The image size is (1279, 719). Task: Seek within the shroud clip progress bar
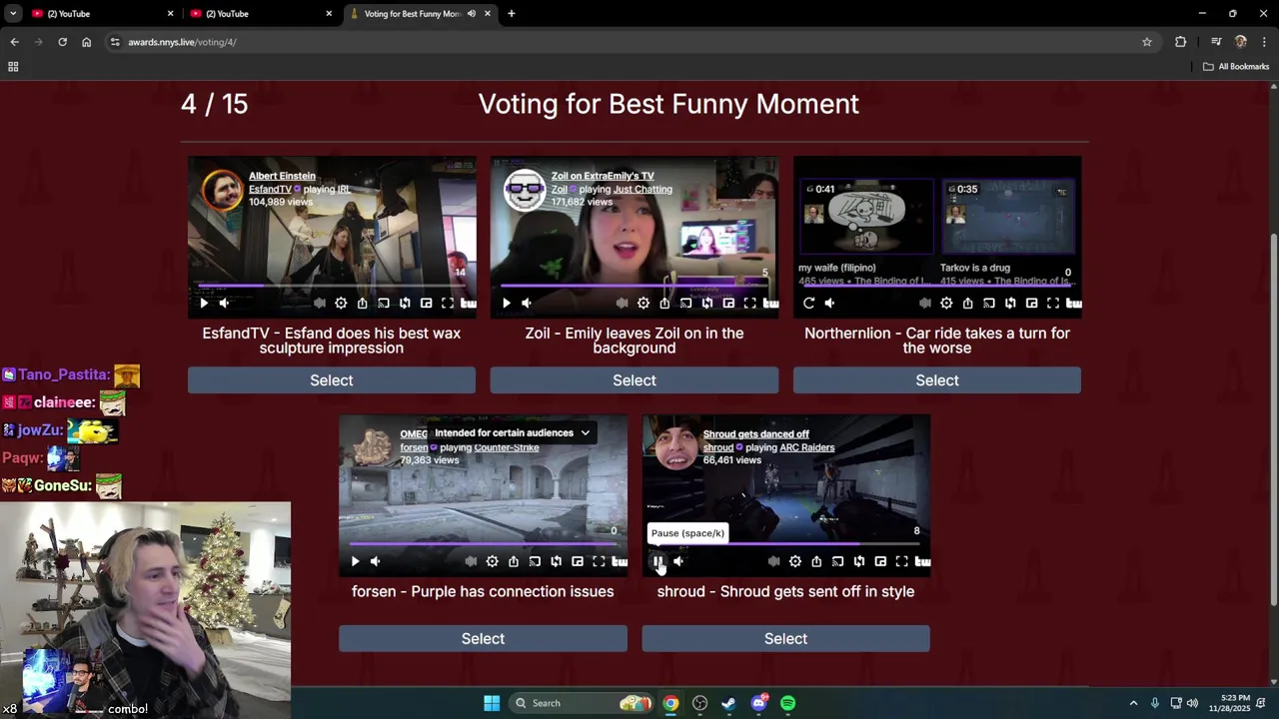[785, 544]
